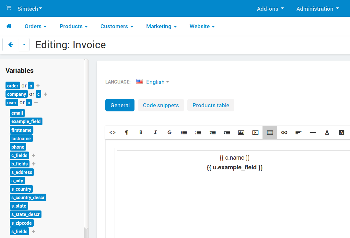The width and height of the screenshot is (350, 238).
Task: Apply bold formatting in editor toolbar
Action: click(x=141, y=132)
